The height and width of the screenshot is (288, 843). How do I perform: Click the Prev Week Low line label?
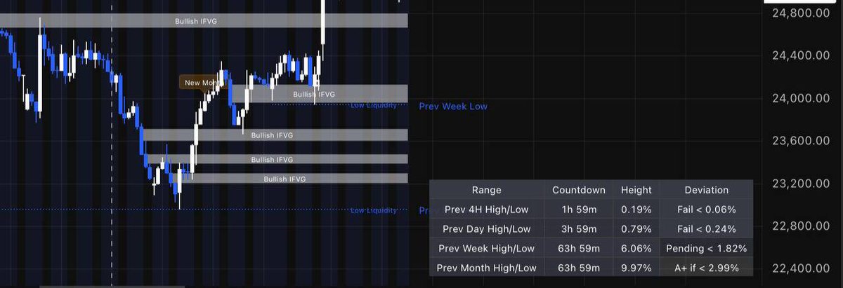[452, 107]
